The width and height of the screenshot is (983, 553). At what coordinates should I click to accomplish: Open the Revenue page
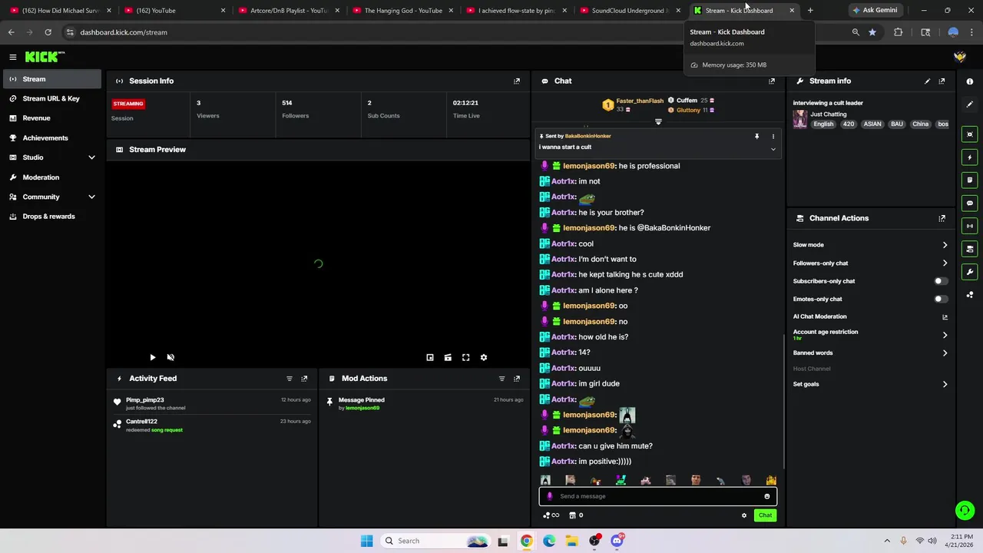(51, 118)
